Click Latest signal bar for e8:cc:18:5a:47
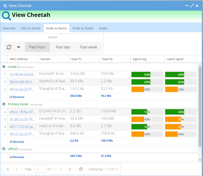The image size is (203, 176). click(x=181, y=112)
